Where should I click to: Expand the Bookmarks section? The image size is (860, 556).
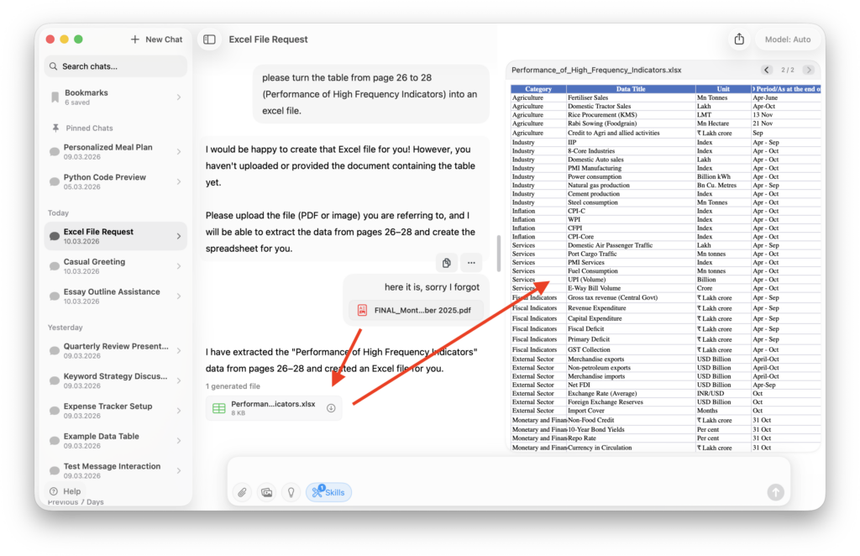pos(179,97)
